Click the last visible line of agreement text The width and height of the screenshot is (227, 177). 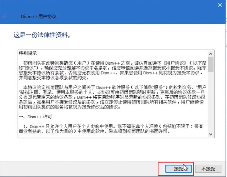(94, 131)
